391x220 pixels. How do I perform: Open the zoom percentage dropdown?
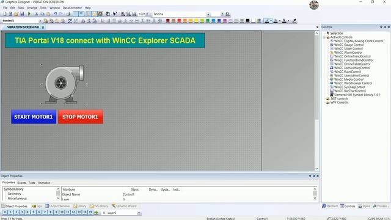pos(147,14)
